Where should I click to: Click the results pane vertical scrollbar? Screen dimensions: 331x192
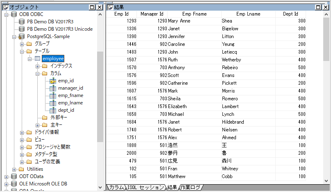coord(326,102)
